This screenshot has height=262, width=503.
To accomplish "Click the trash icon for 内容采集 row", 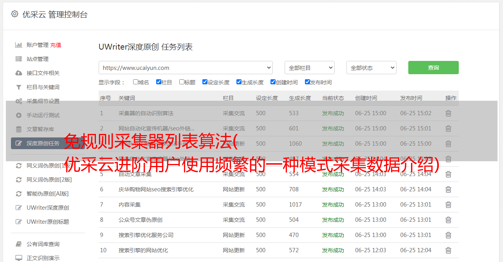I will click(448, 205).
